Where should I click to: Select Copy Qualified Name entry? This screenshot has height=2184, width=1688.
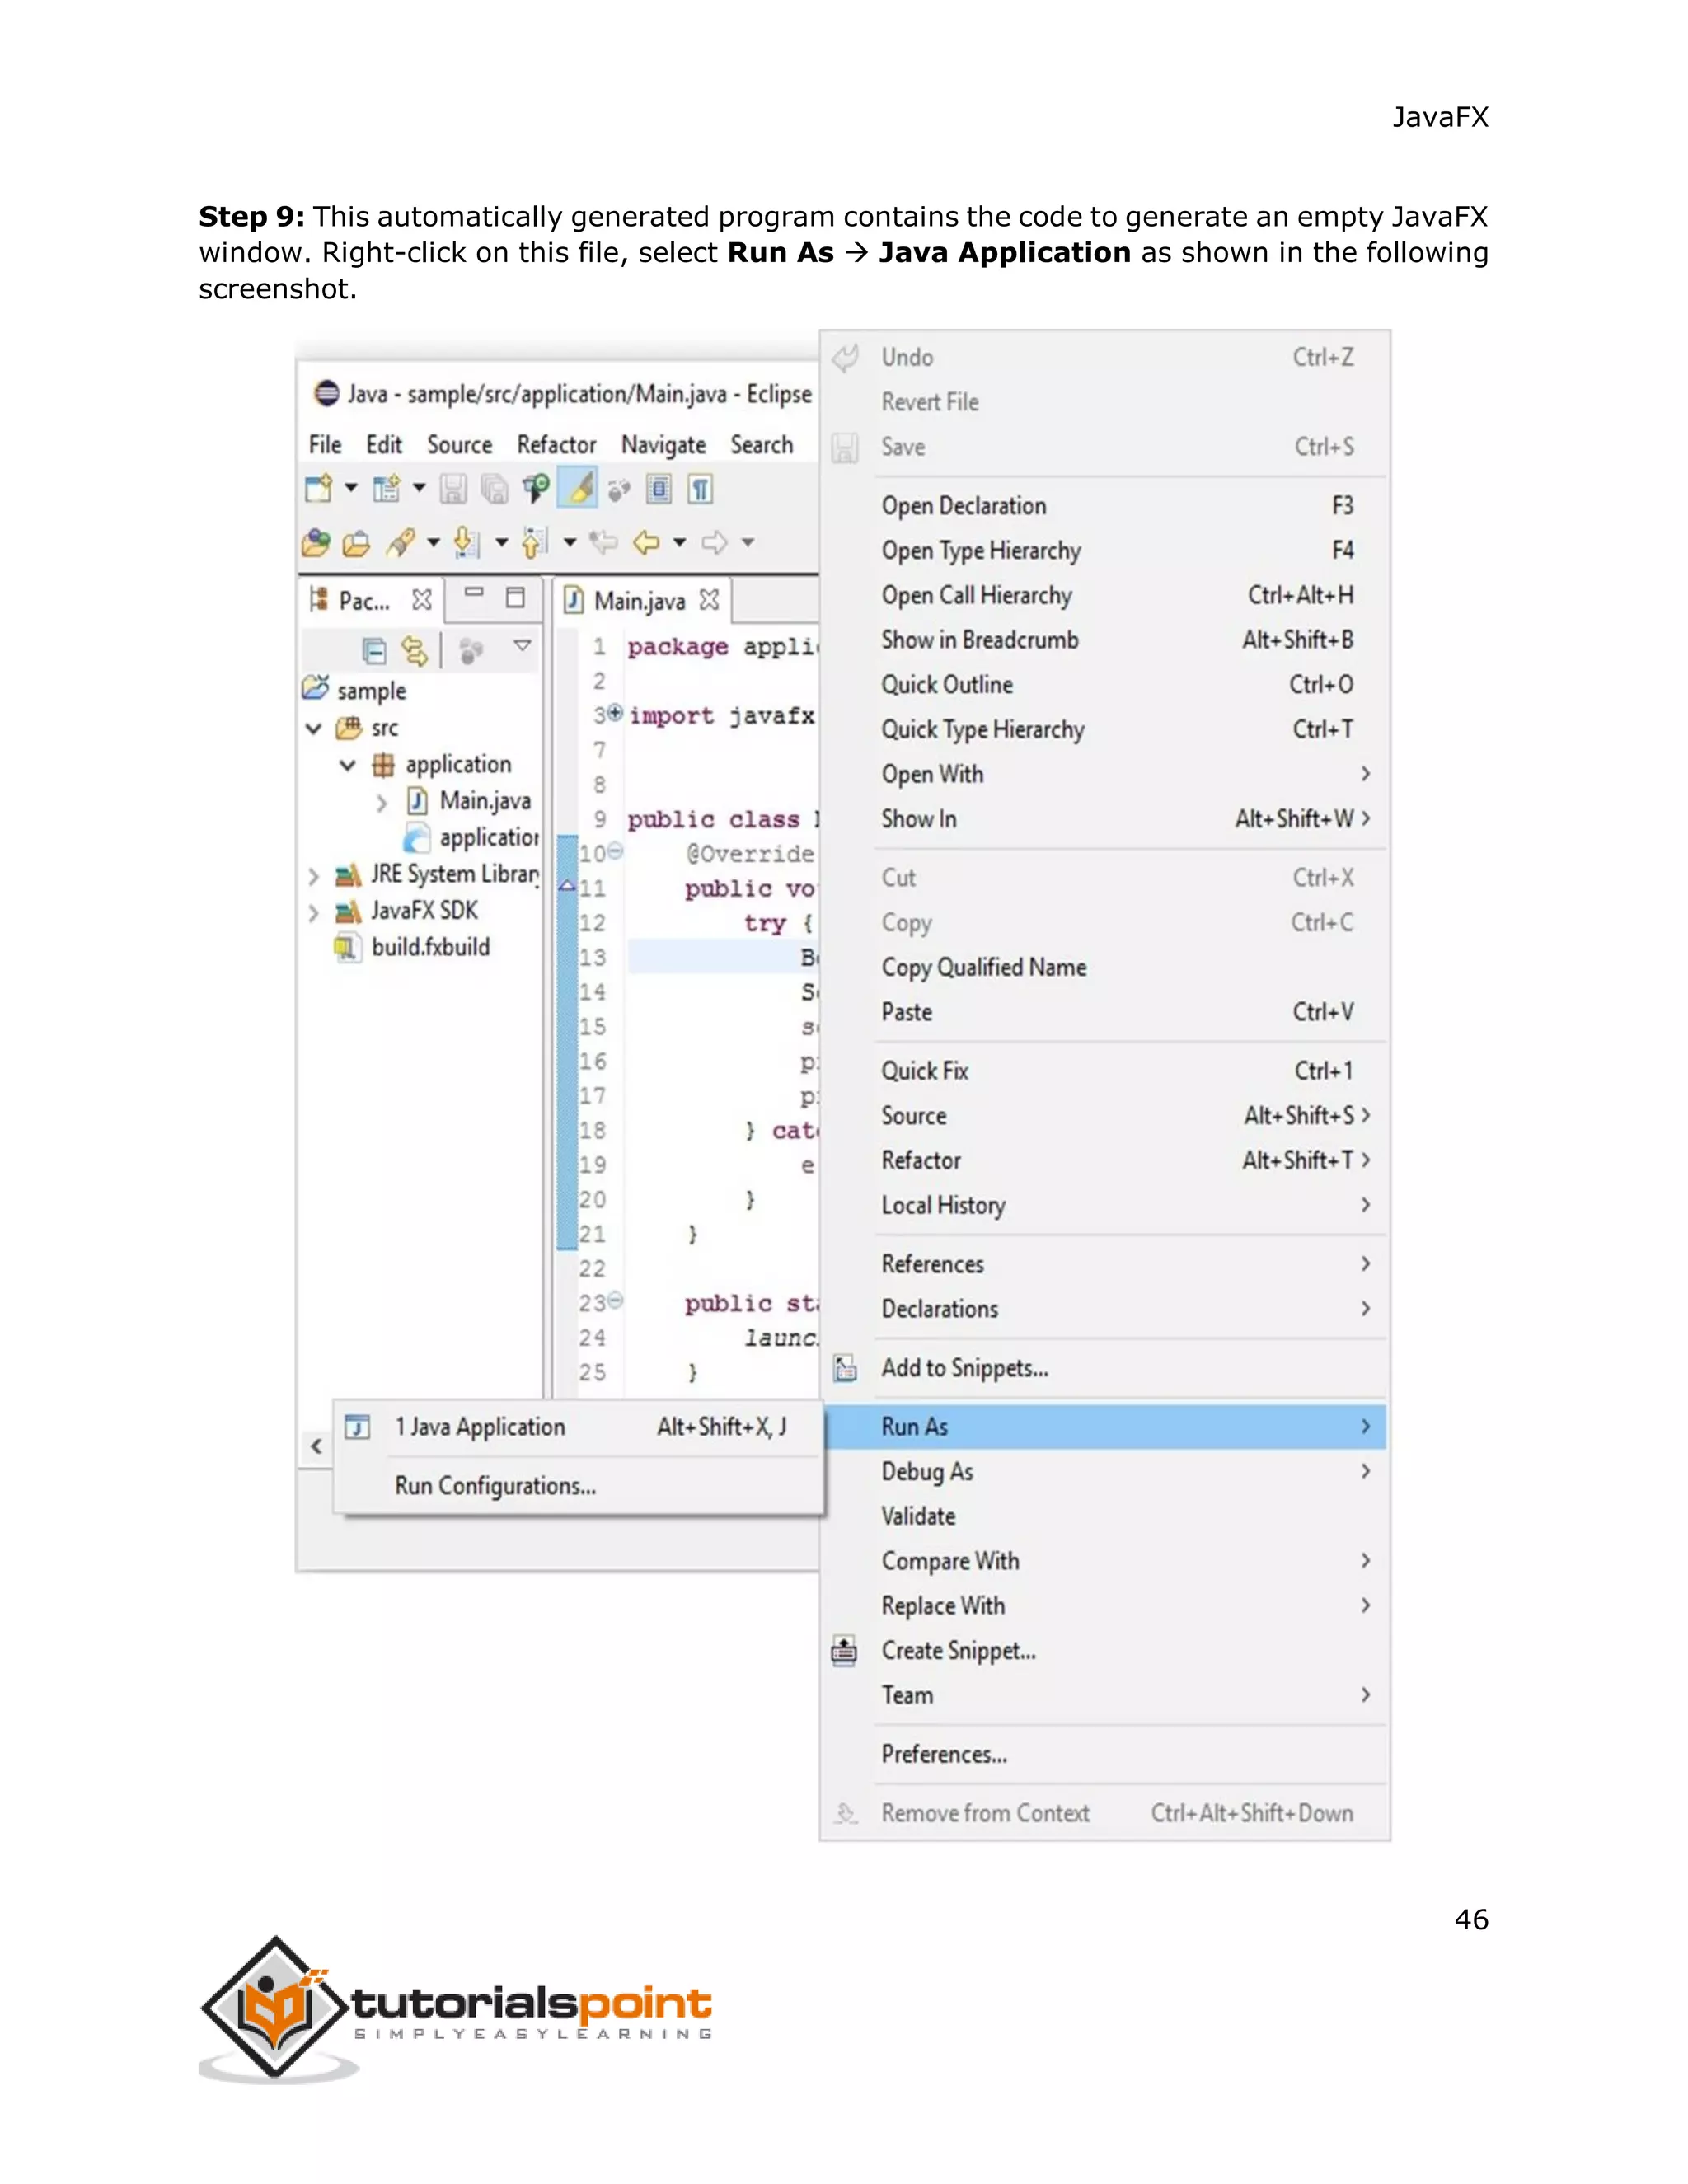tap(1105, 968)
